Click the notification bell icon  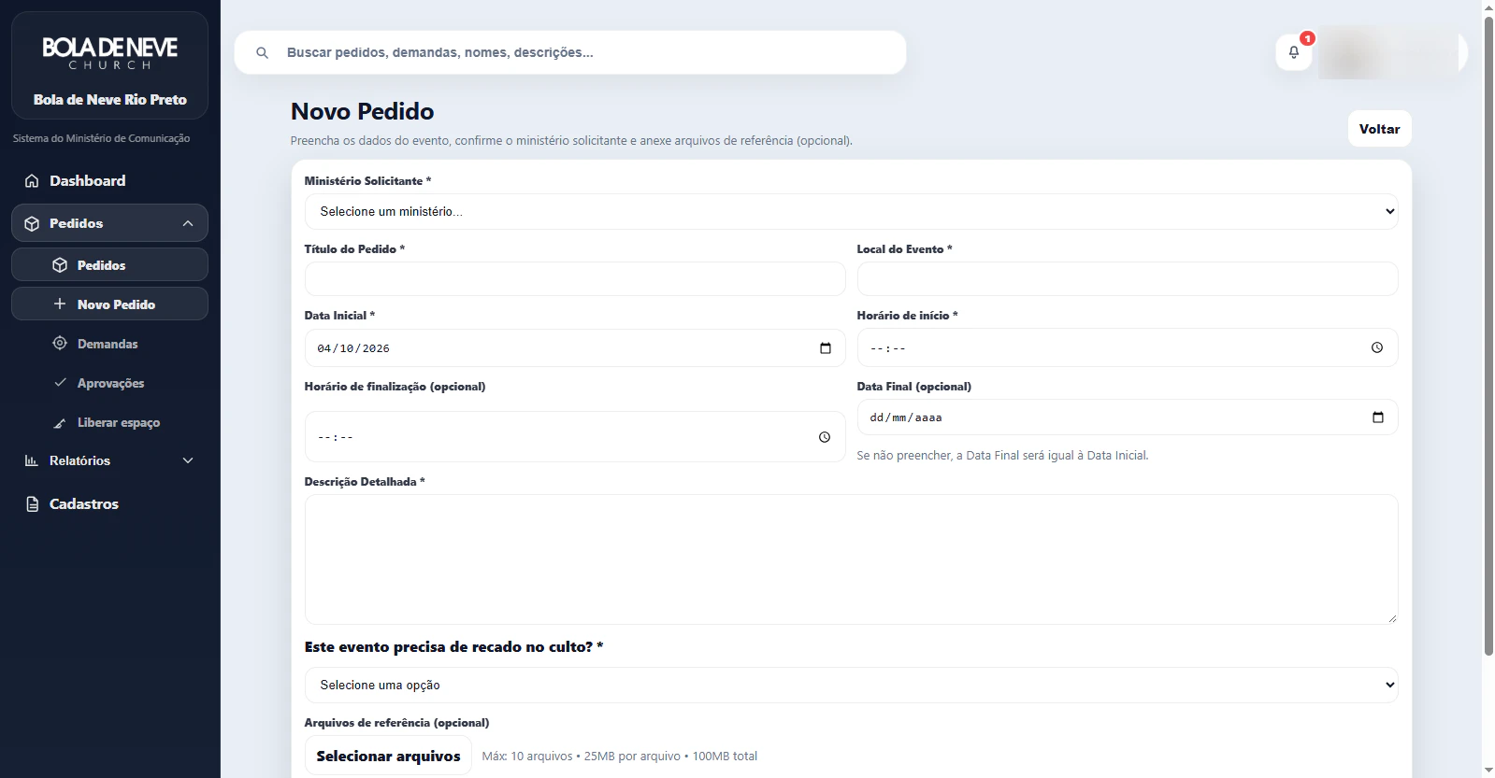[x=1294, y=52]
